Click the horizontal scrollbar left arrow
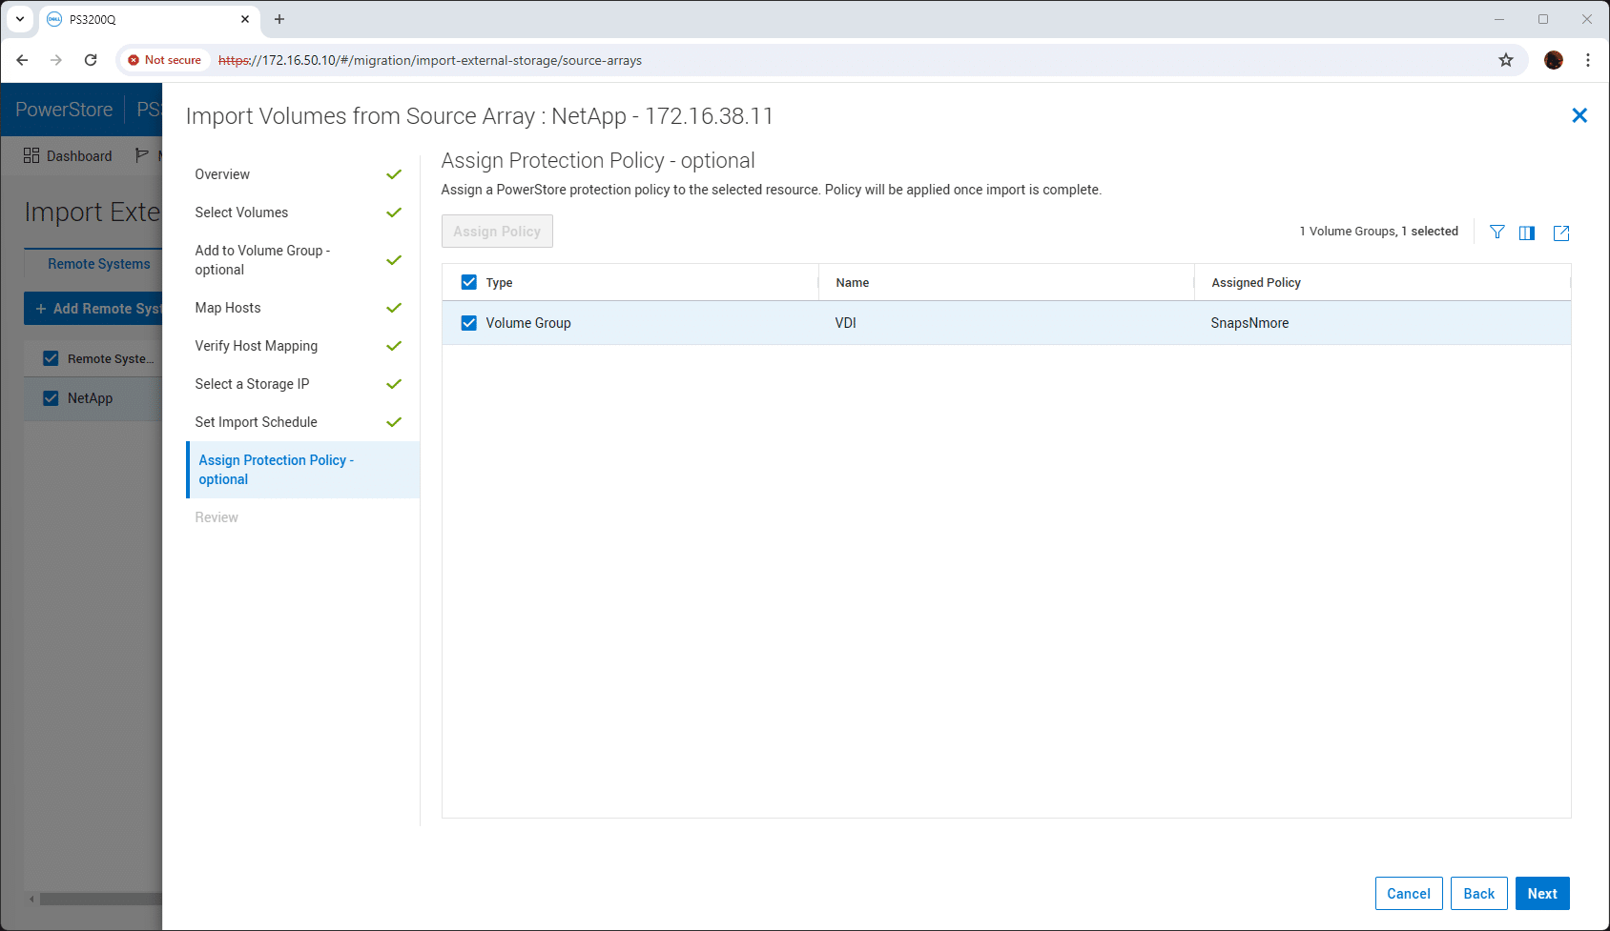Viewport: 1610px width, 931px height. pos(31,899)
